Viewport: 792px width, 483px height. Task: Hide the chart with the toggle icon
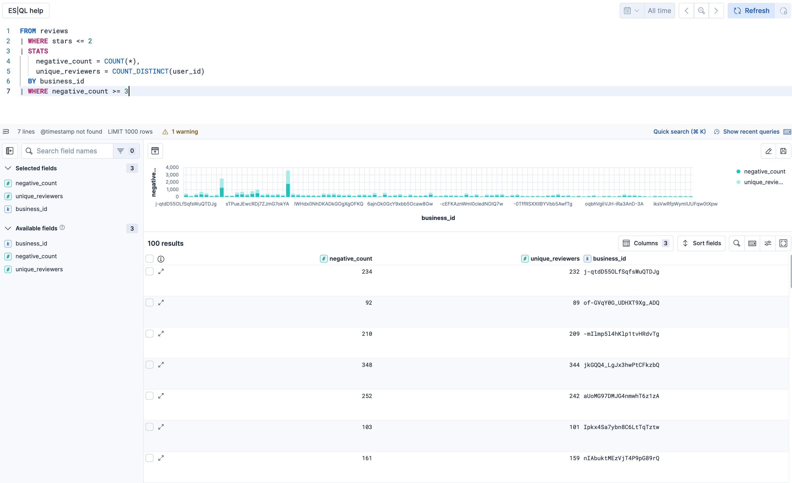click(155, 151)
